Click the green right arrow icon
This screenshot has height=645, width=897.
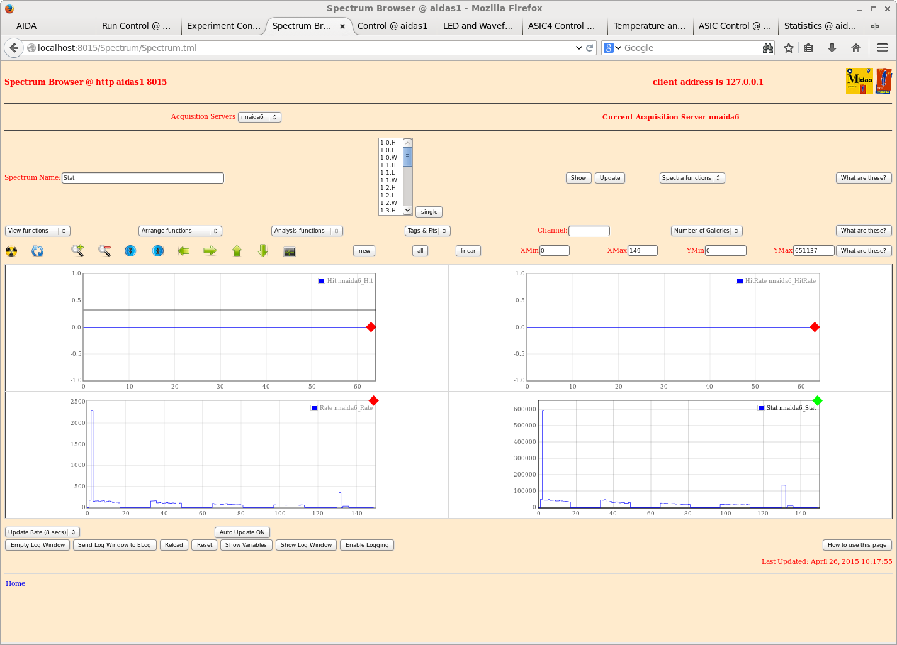[210, 251]
